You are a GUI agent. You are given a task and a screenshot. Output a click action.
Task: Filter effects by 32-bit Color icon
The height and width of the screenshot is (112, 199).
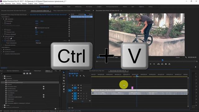(27, 73)
